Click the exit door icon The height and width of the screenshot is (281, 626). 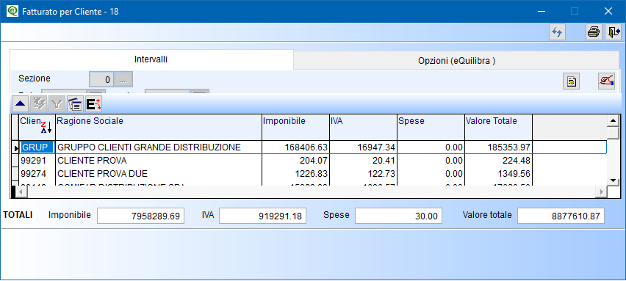click(x=613, y=32)
